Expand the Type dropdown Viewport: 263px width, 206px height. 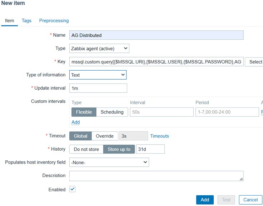coord(99,48)
